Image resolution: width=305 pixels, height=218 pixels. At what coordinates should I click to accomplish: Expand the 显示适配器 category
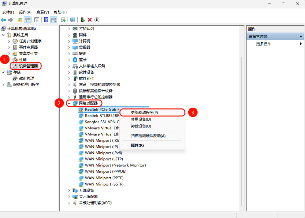click(x=69, y=197)
